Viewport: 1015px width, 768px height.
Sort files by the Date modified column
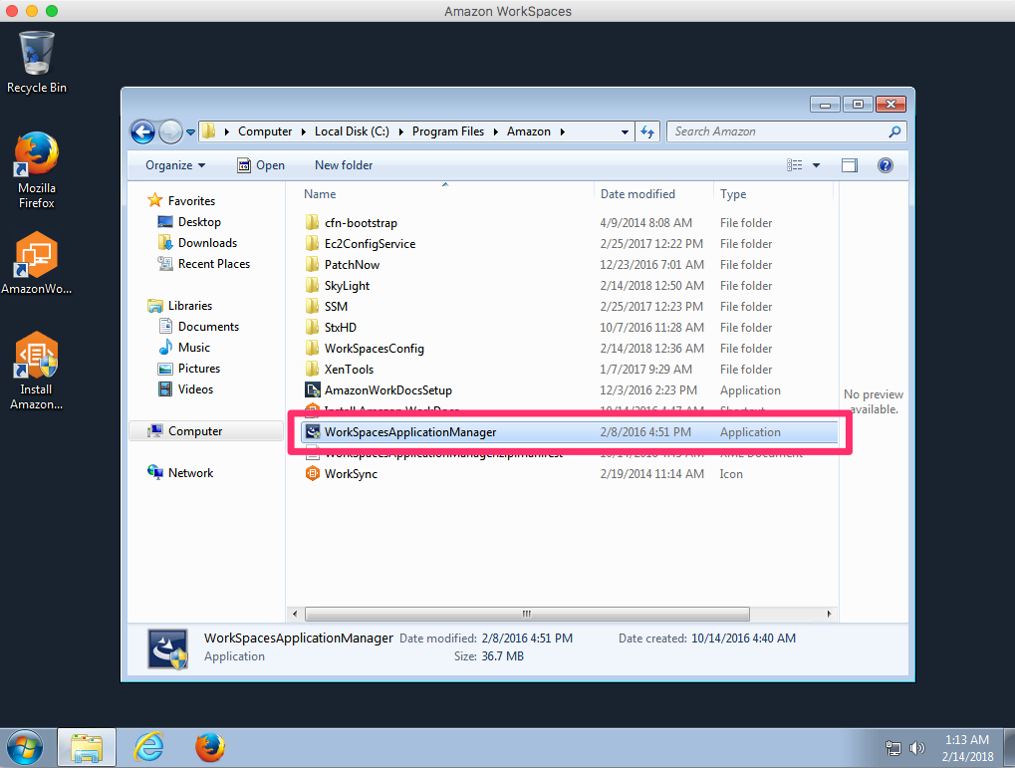coord(637,193)
